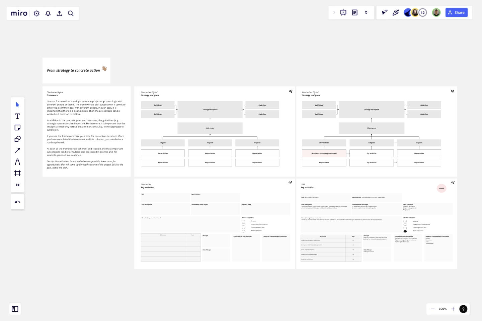Select the connection line tool

pos(17,150)
